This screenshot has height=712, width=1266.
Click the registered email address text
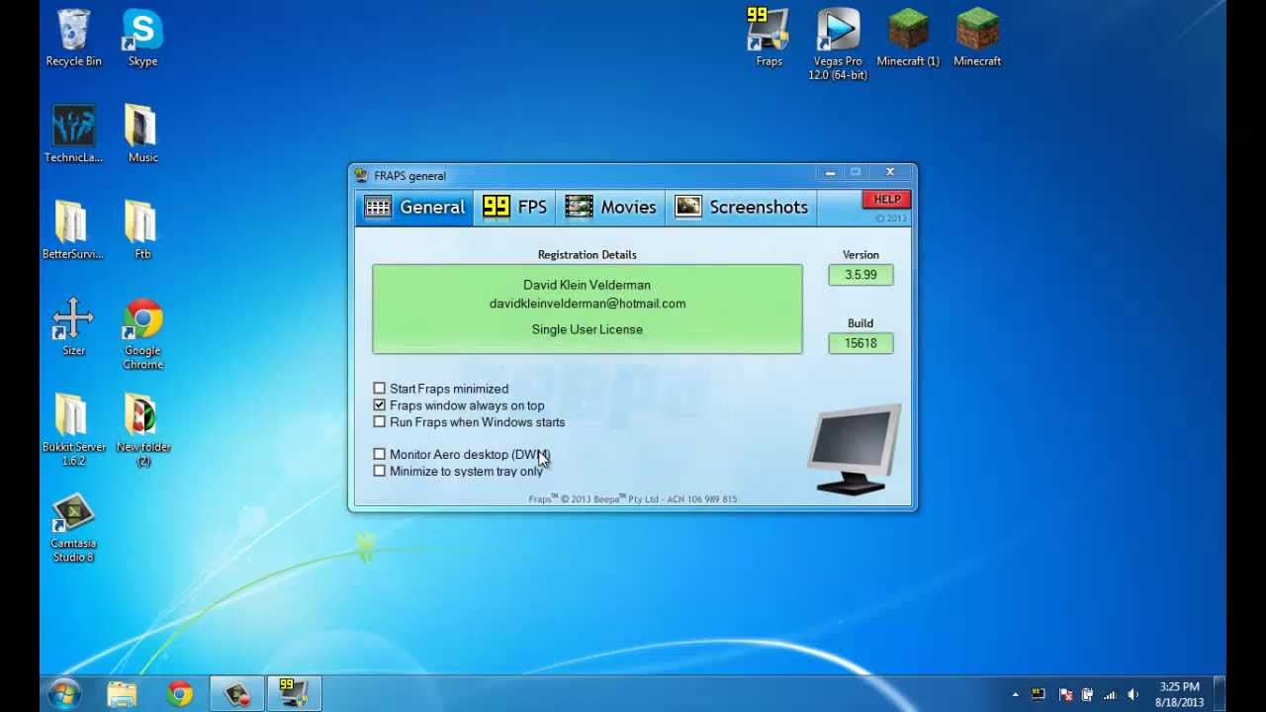pyautogui.click(x=588, y=304)
